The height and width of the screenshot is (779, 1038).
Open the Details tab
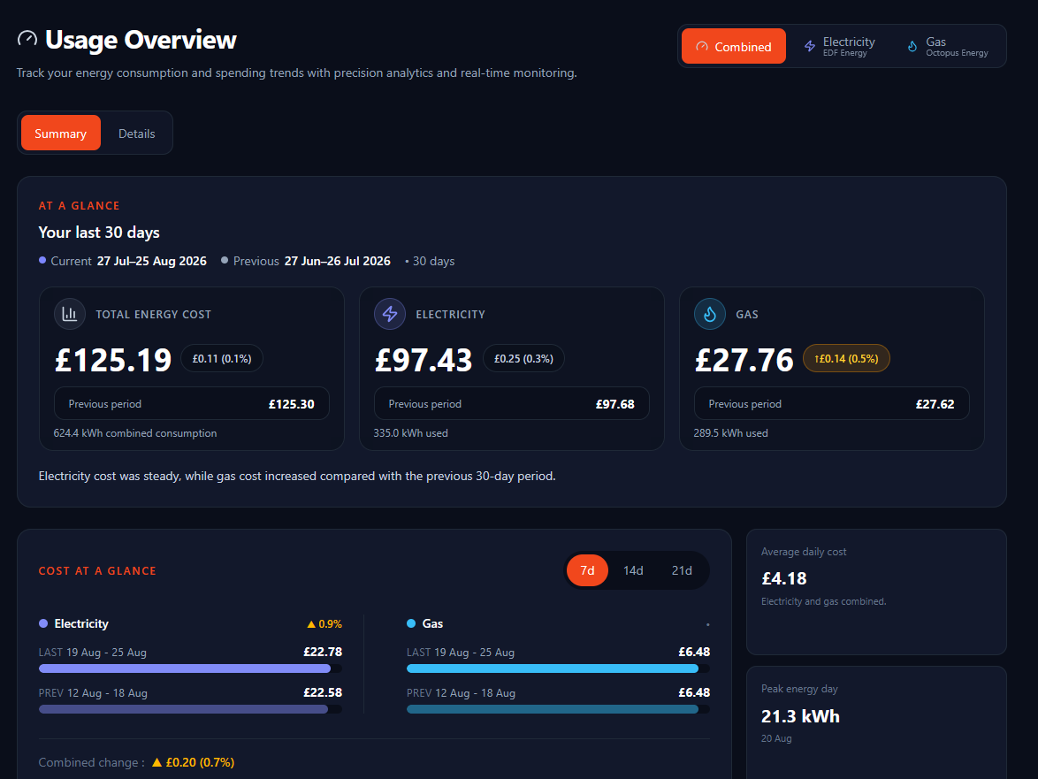coord(136,133)
